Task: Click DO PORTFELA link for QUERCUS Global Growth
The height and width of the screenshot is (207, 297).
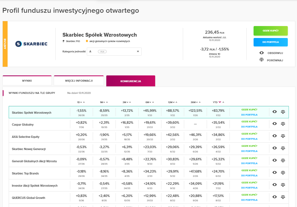Action: tap(249, 200)
